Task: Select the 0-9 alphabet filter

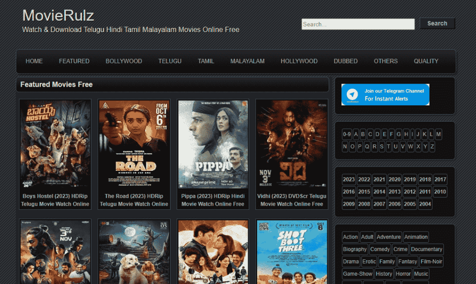Action: 347,134
